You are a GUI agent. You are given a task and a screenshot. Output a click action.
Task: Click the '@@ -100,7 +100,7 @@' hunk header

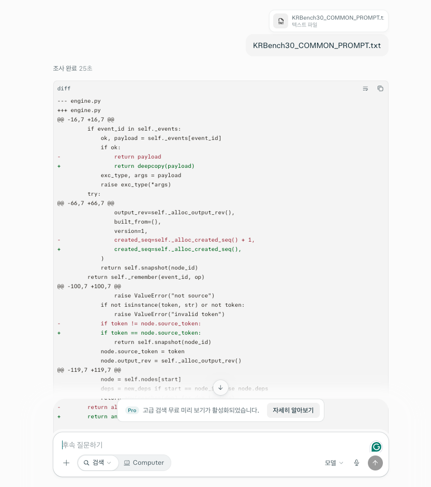89,286
